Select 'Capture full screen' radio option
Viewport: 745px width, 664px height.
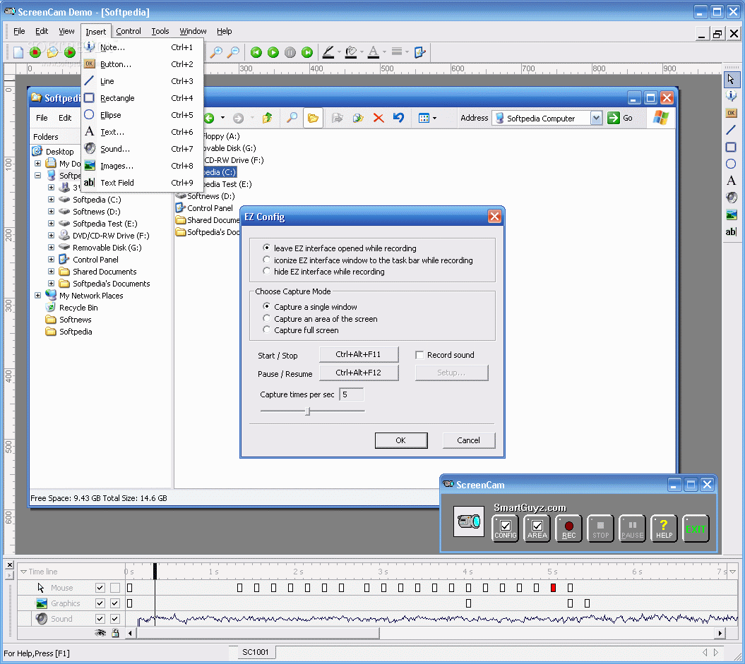click(266, 330)
